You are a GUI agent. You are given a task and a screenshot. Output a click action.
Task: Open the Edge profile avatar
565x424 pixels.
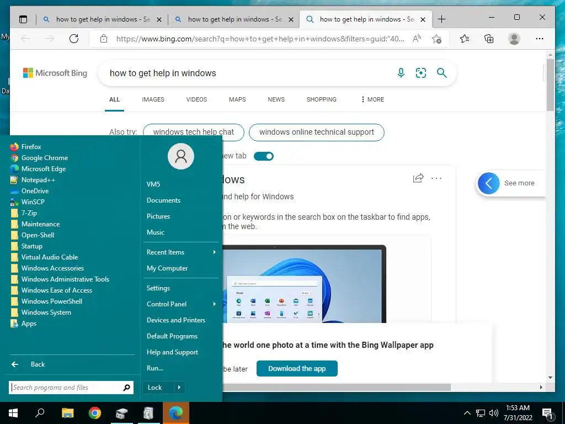pos(514,39)
